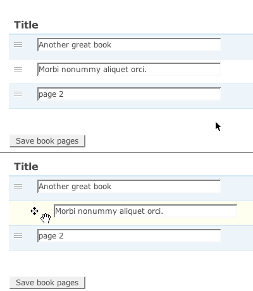
Task: Click into upper 'Morbi nonummy aliquet orci.' field
Action: (x=129, y=69)
